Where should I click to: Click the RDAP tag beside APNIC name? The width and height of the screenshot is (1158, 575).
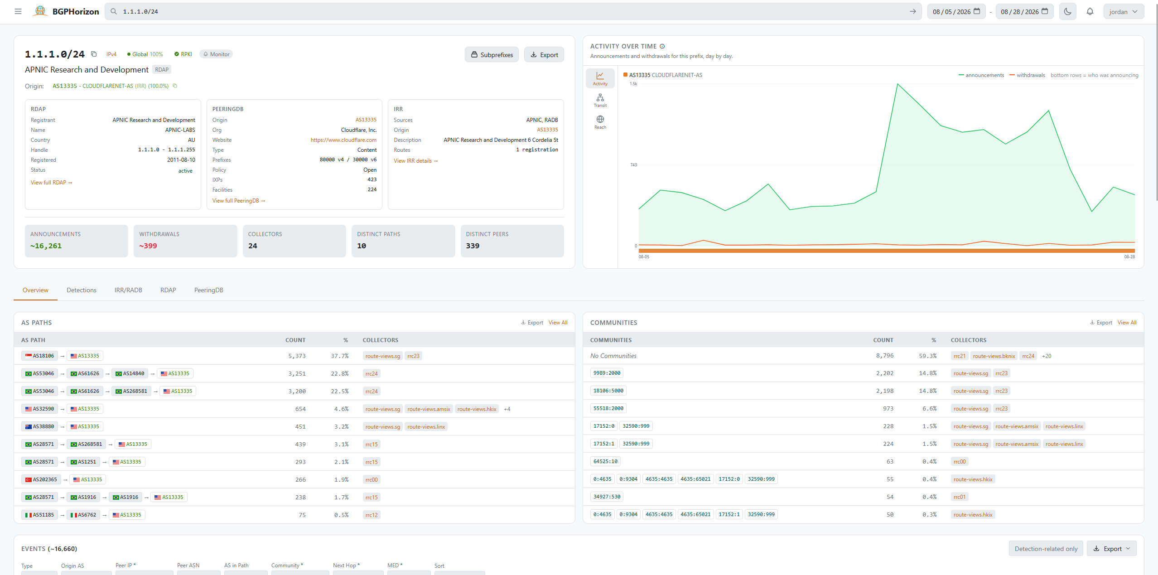click(x=162, y=69)
